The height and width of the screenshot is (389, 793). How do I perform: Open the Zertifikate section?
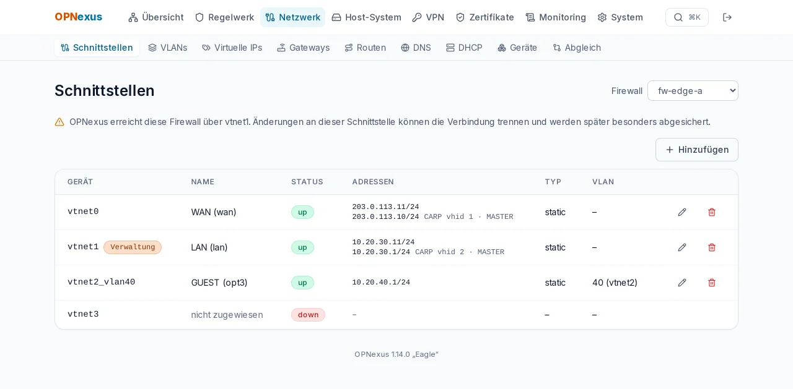click(484, 17)
